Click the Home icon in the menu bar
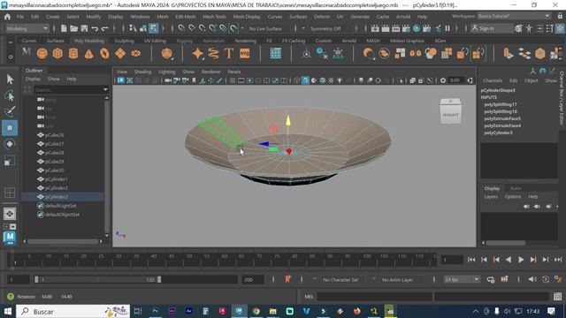 [x=7, y=17]
